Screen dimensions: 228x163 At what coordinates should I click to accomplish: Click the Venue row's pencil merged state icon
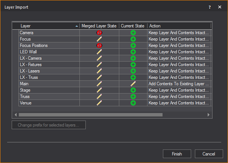pyautogui.click(x=99, y=103)
